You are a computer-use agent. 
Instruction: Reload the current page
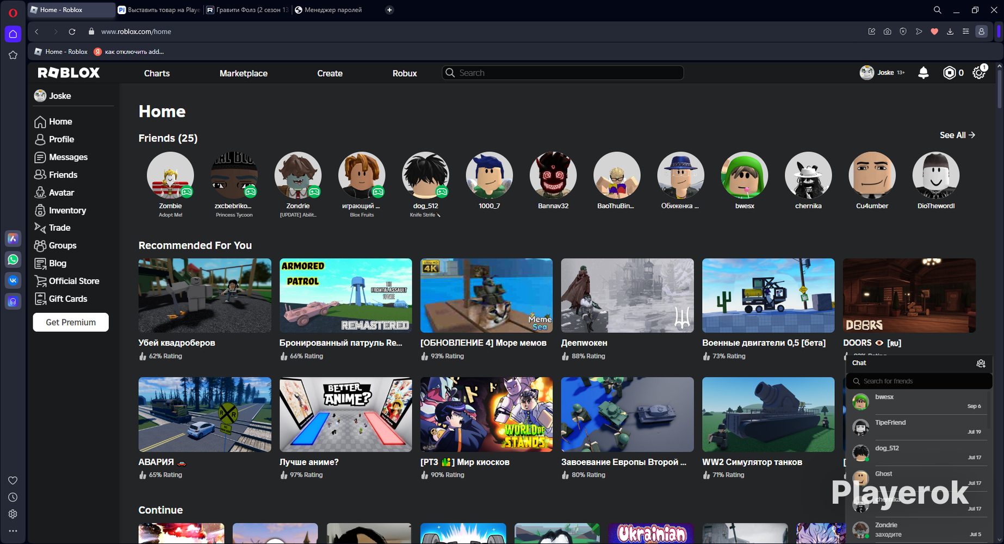72,32
